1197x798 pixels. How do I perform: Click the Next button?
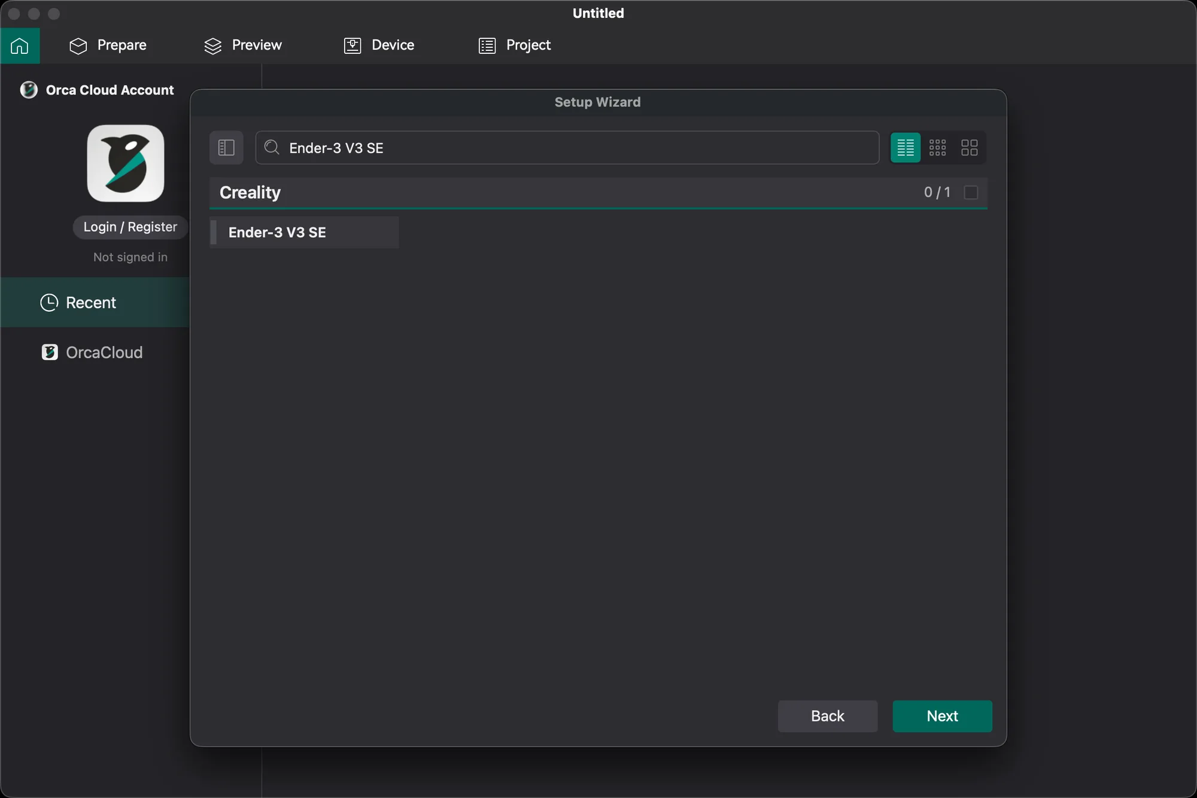click(x=942, y=716)
